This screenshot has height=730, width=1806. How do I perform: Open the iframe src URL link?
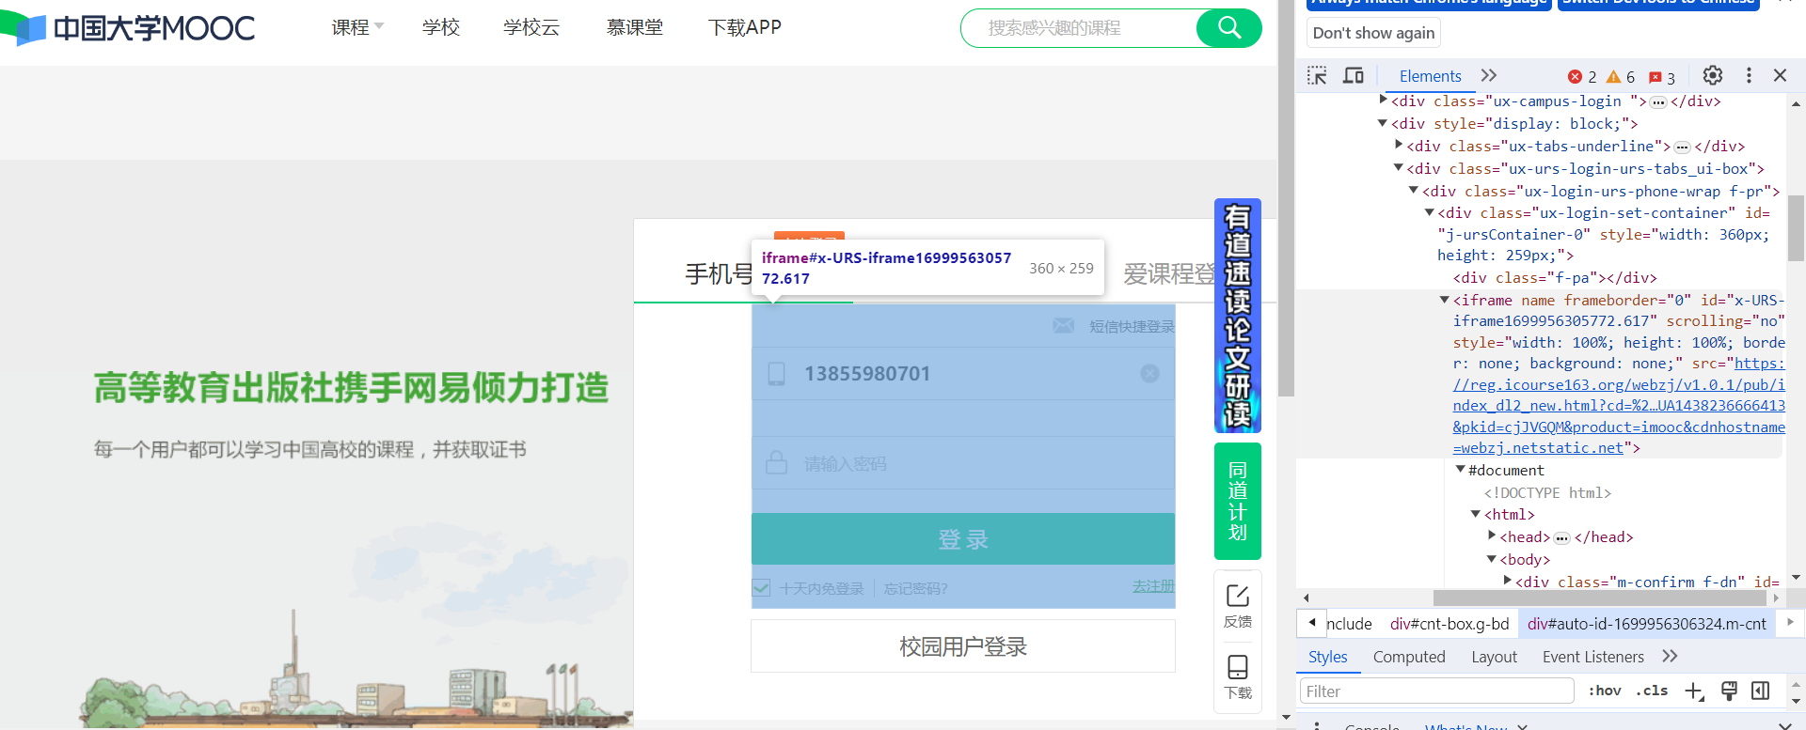tap(1619, 406)
